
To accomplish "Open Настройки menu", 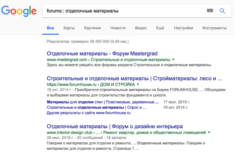I will [183, 28].
